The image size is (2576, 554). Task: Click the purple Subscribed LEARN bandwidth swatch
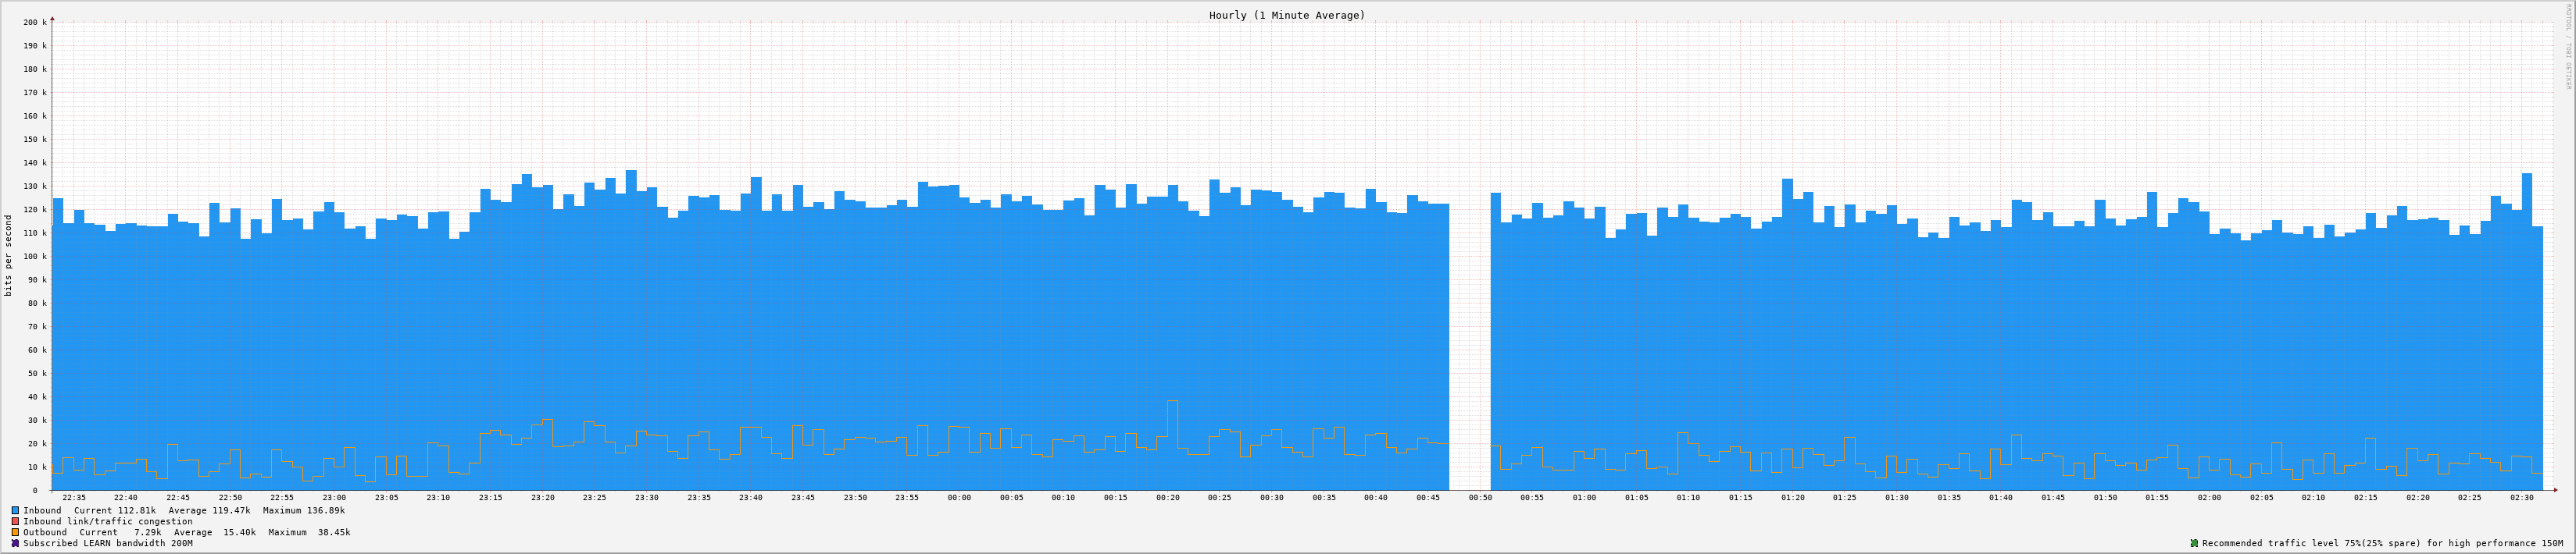15,543
